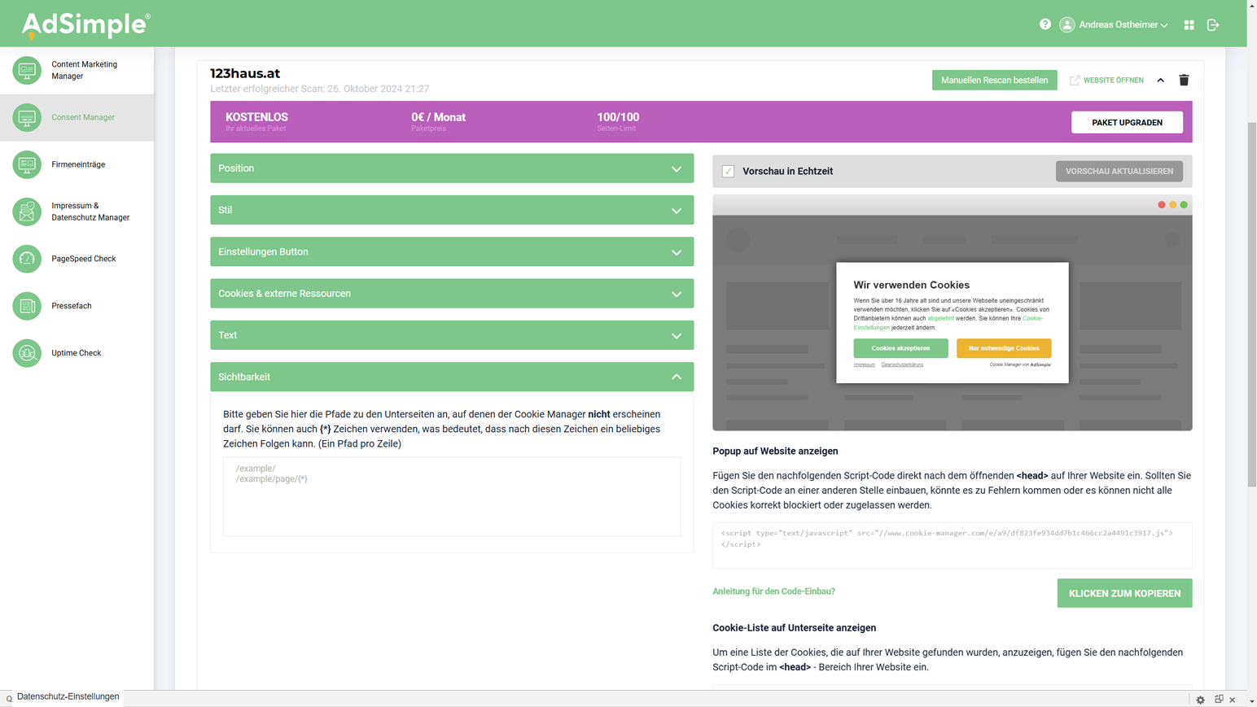1257x707 pixels.
Task: Click the WEBSITE ÖFFNEN link
Action: 1113,81
